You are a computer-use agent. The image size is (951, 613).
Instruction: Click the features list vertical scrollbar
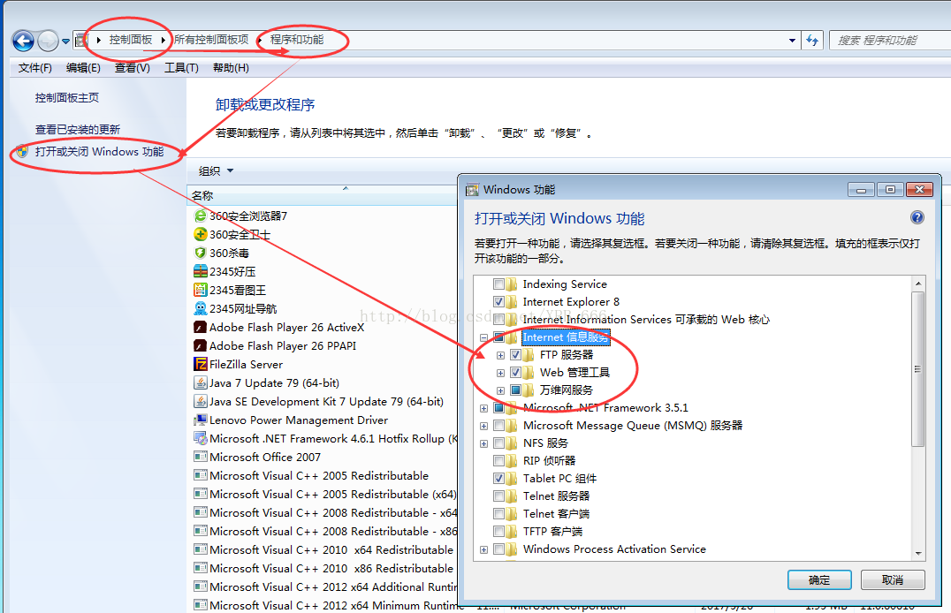tap(918, 368)
